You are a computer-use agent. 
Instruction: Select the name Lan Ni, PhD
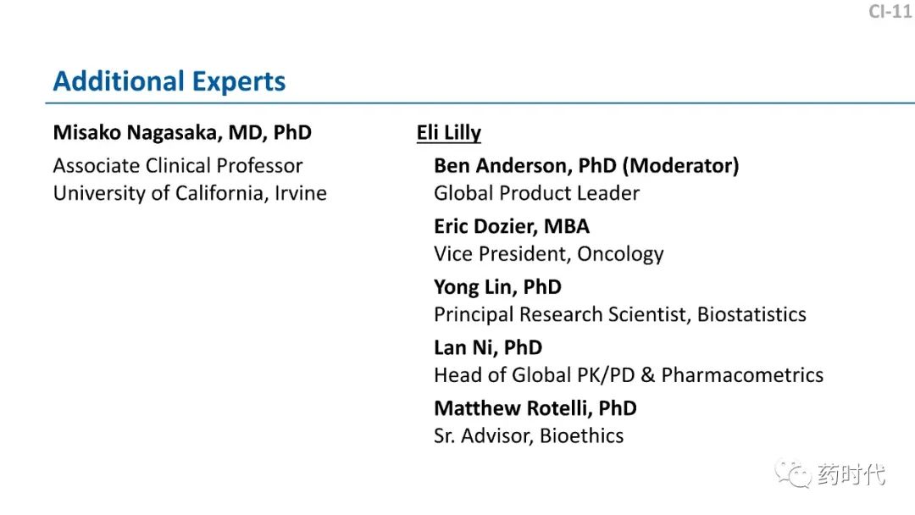coord(488,348)
